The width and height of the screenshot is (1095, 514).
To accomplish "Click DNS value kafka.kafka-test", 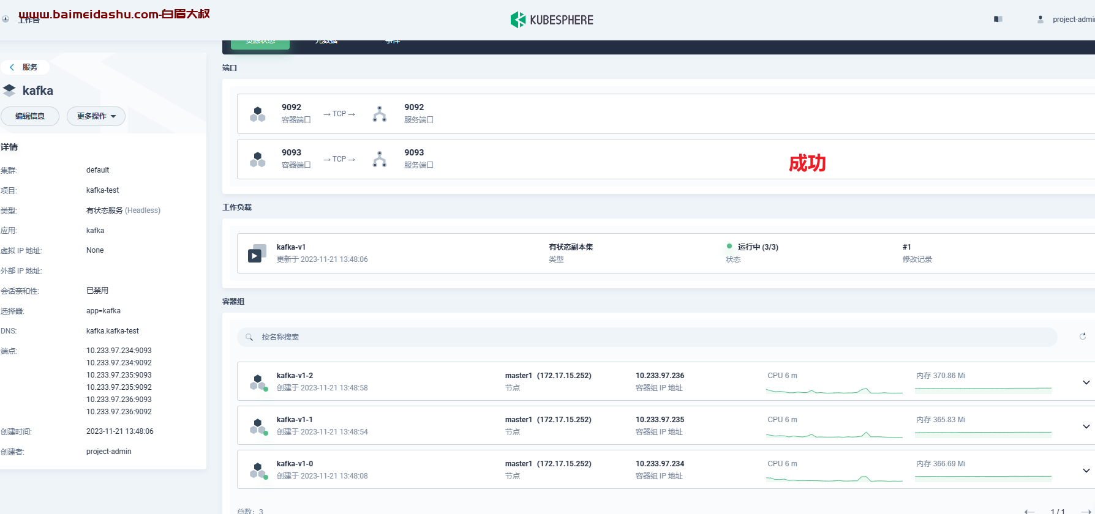I will (x=113, y=331).
